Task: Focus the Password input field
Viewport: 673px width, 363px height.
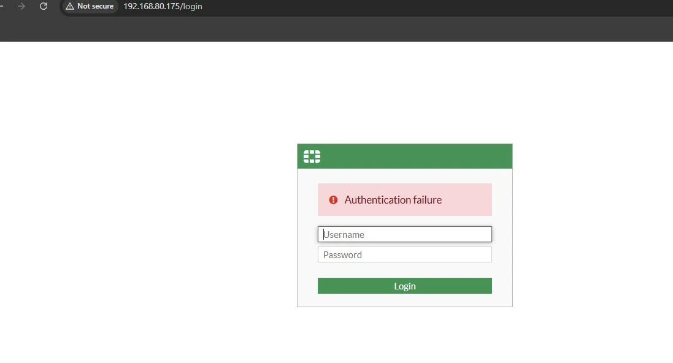Action: (405, 254)
